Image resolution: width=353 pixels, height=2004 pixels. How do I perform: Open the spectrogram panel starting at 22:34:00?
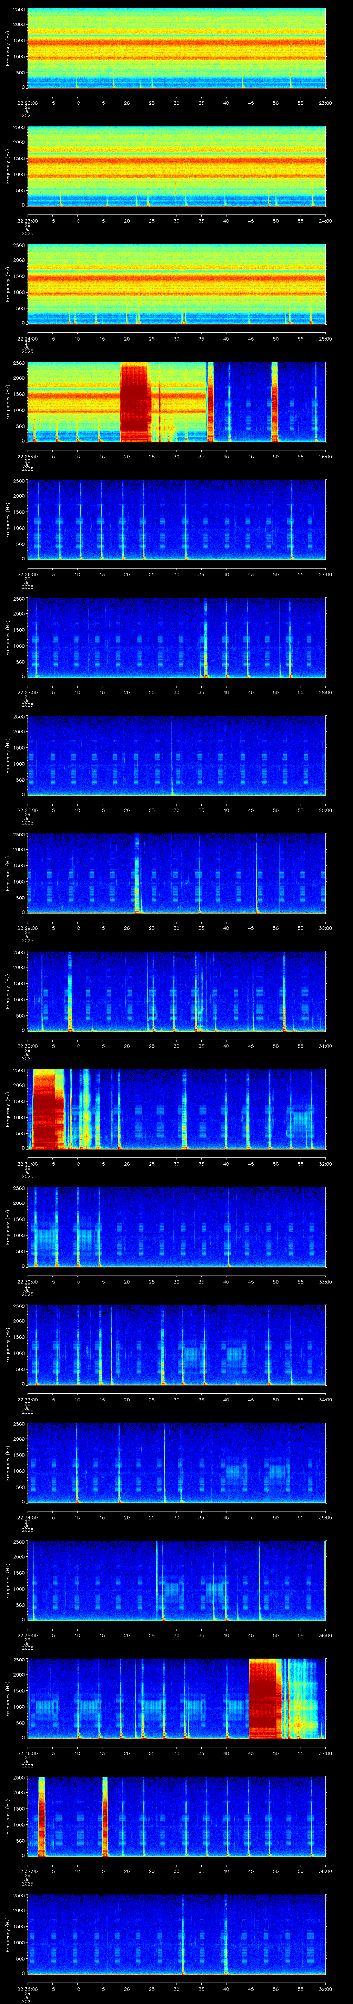click(176, 1462)
